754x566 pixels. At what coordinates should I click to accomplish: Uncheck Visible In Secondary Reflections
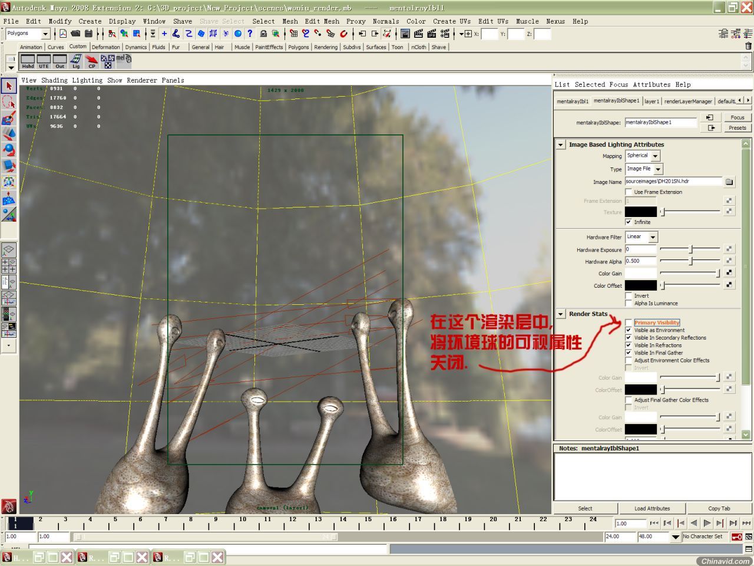pyautogui.click(x=629, y=338)
